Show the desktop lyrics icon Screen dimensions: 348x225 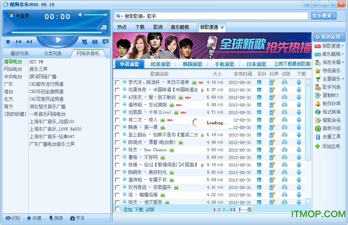point(106,41)
